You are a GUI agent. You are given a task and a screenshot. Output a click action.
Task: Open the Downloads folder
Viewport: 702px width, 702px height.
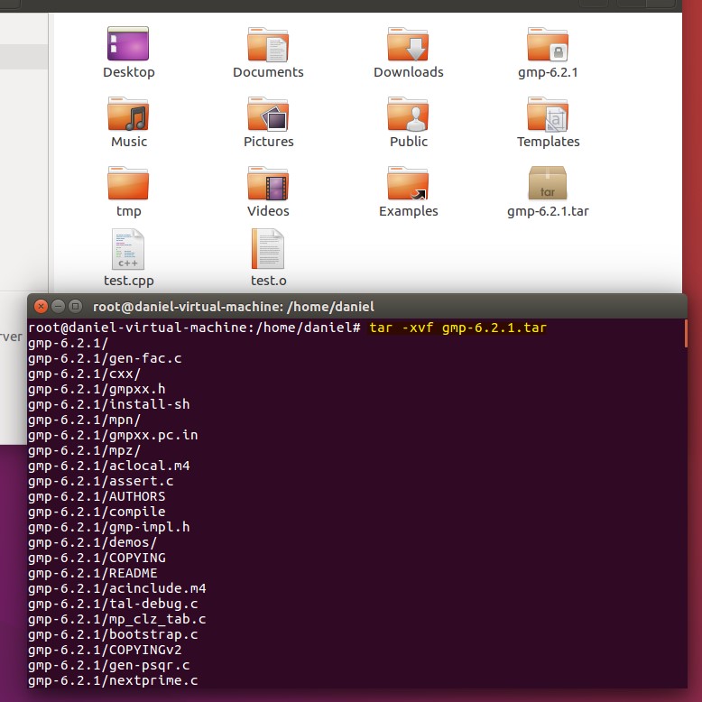point(408,45)
